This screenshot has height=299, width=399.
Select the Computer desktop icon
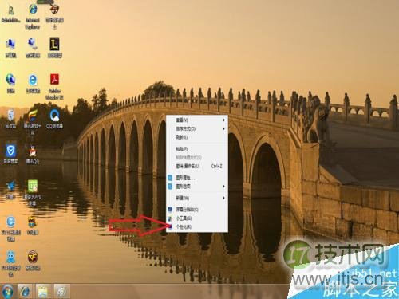pos(10,48)
